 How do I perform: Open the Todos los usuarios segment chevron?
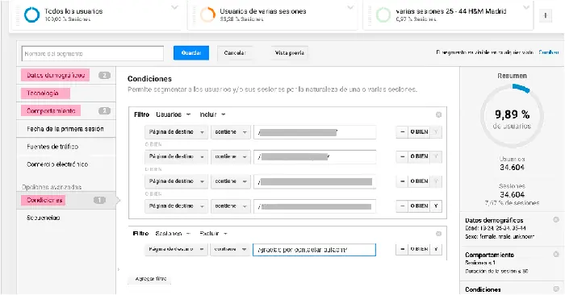tap(174, 7)
